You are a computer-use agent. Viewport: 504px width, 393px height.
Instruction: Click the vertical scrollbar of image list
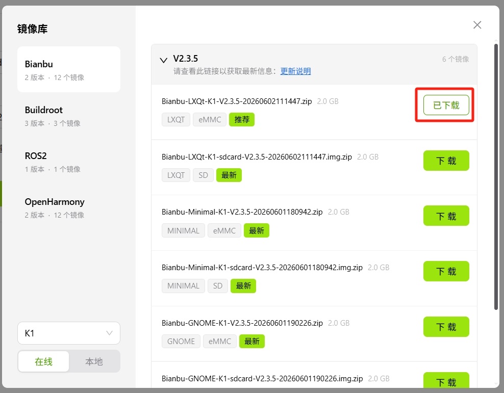tap(496, 176)
